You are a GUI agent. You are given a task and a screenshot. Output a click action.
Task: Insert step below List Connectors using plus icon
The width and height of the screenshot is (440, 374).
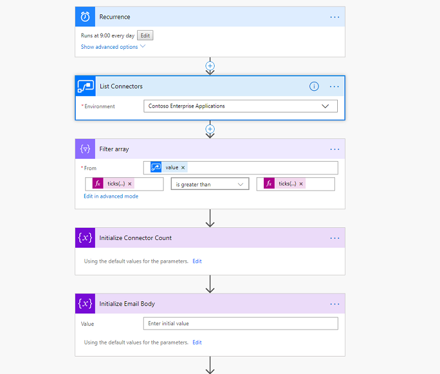tap(210, 129)
